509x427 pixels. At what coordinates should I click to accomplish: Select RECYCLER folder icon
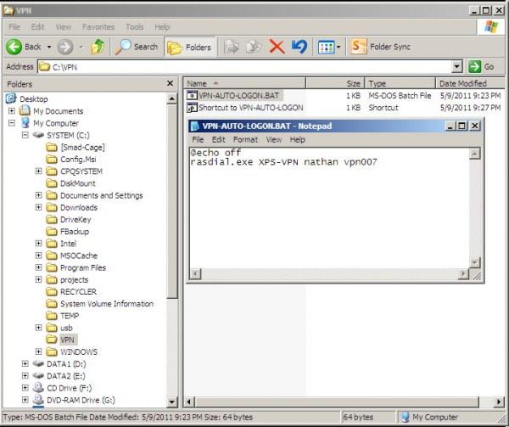(x=52, y=291)
